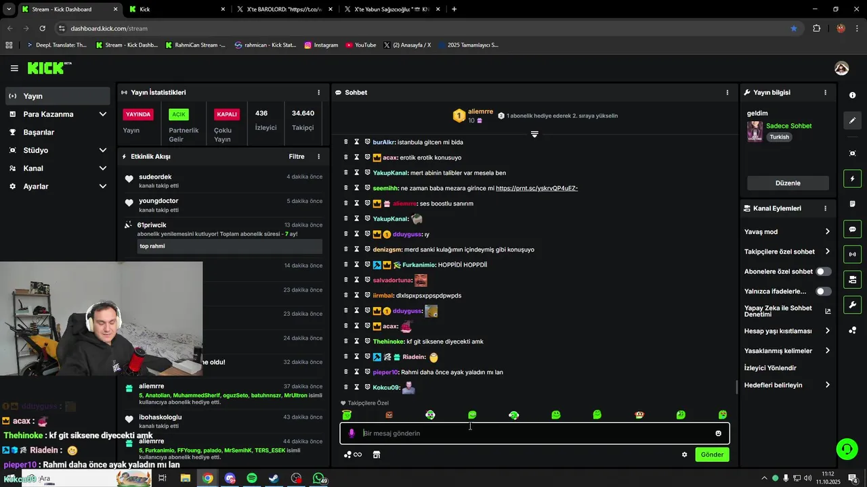Toggle Yalnızca ifadelerle switch
The image size is (867, 487).
(x=823, y=292)
